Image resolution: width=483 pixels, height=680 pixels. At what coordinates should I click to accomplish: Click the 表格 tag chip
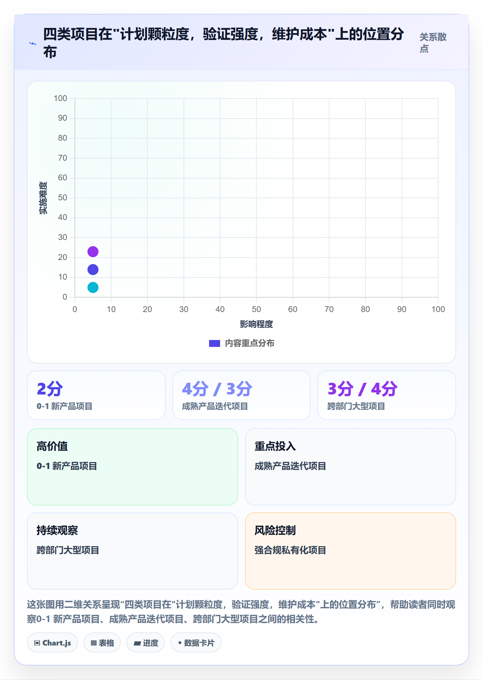coord(102,643)
